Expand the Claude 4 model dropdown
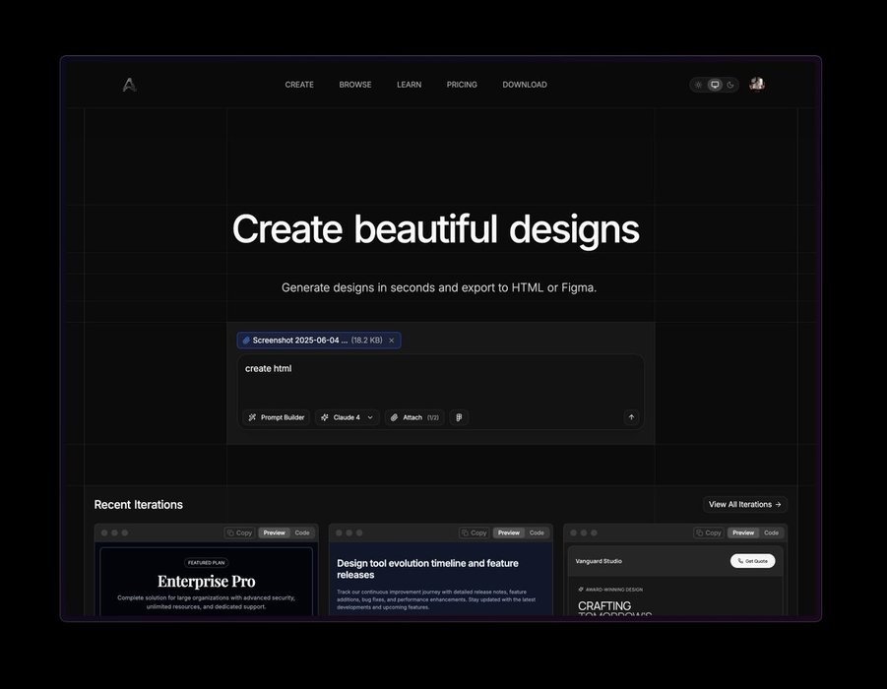The width and height of the screenshot is (887, 689). point(348,417)
